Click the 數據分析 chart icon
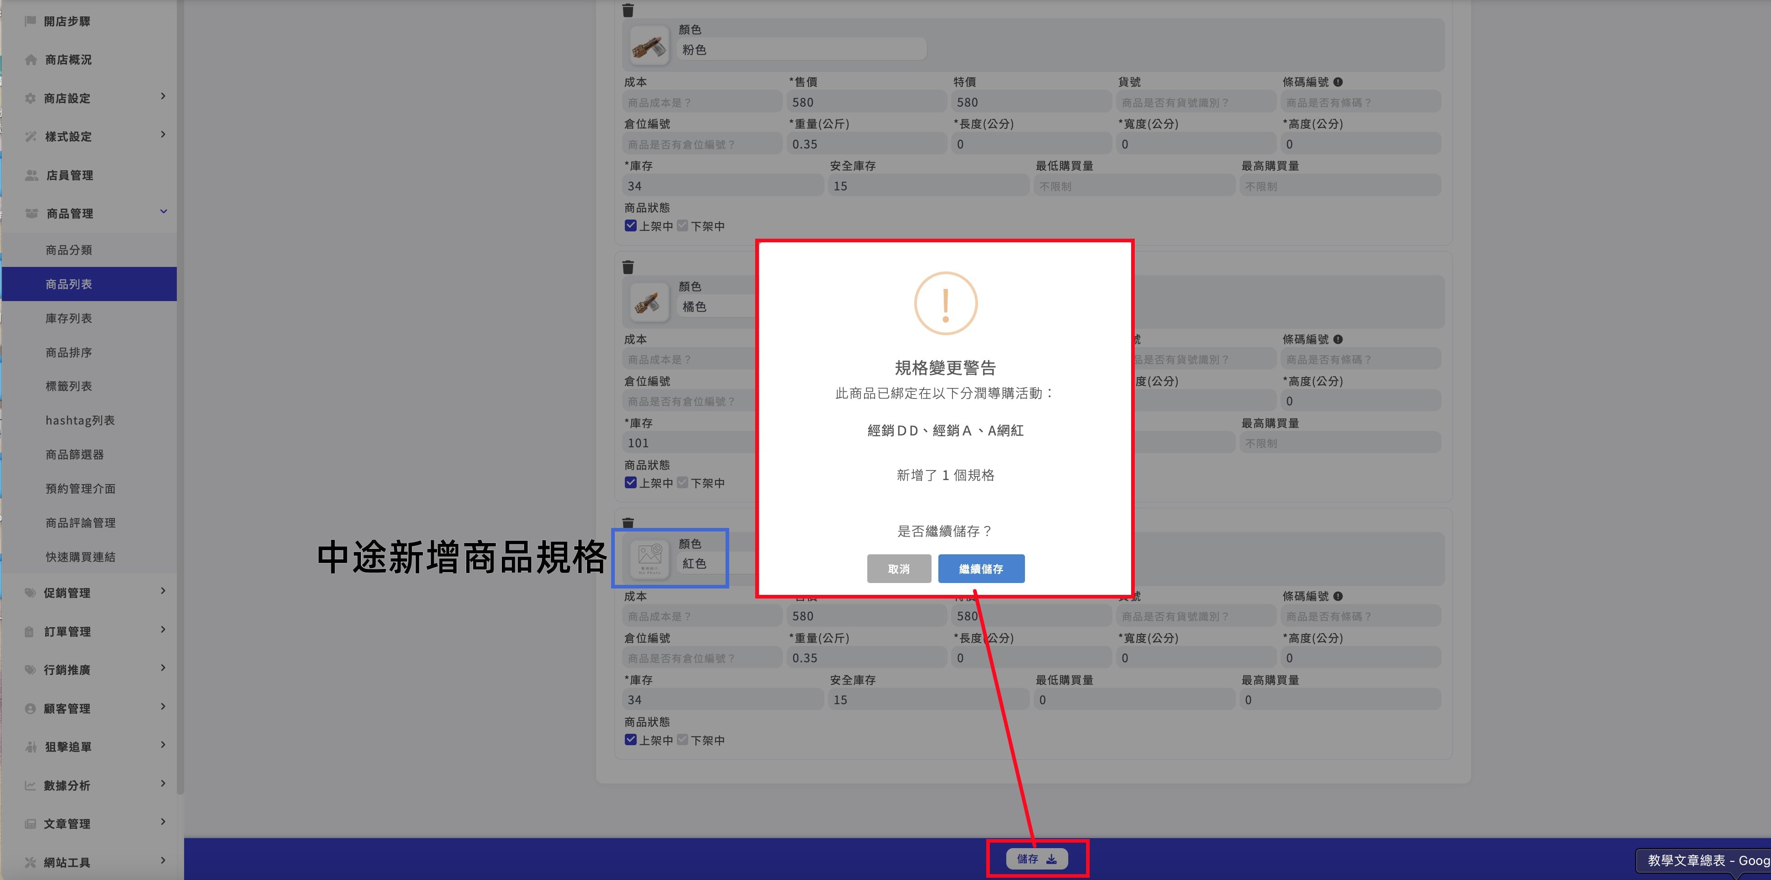Image resolution: width=1771 pixels, height=880 pixels. (x=30, y=785)
